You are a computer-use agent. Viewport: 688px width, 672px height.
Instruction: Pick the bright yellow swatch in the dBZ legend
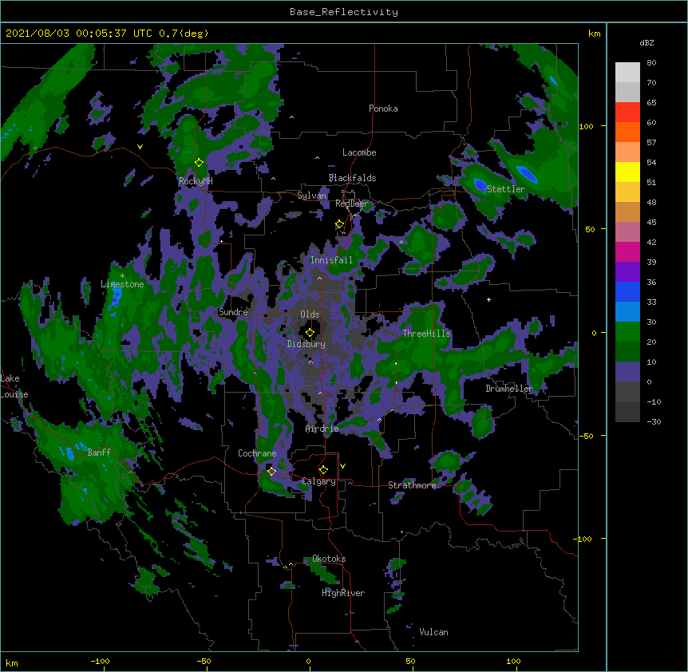pos(627,172)
